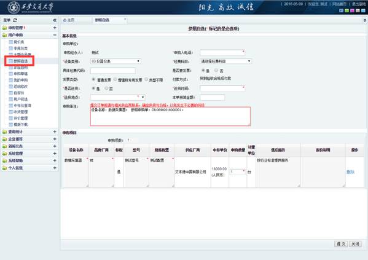The height and width of the screenshot is (260, 368).
Task: Expand the 系统管理 menu section
Action: pyautogui.click(x=55, y=154)
